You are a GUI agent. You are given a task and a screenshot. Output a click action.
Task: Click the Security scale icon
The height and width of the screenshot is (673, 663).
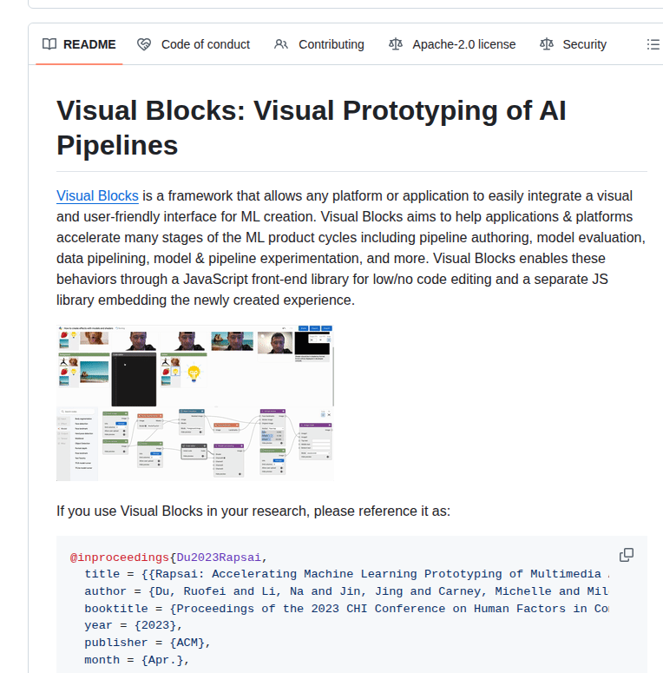tap(547, 44)
